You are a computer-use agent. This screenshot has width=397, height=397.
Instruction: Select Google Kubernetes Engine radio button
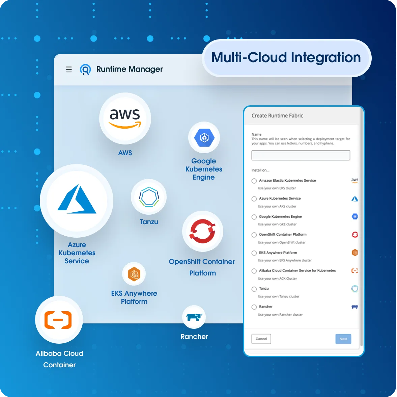point(254,217)
